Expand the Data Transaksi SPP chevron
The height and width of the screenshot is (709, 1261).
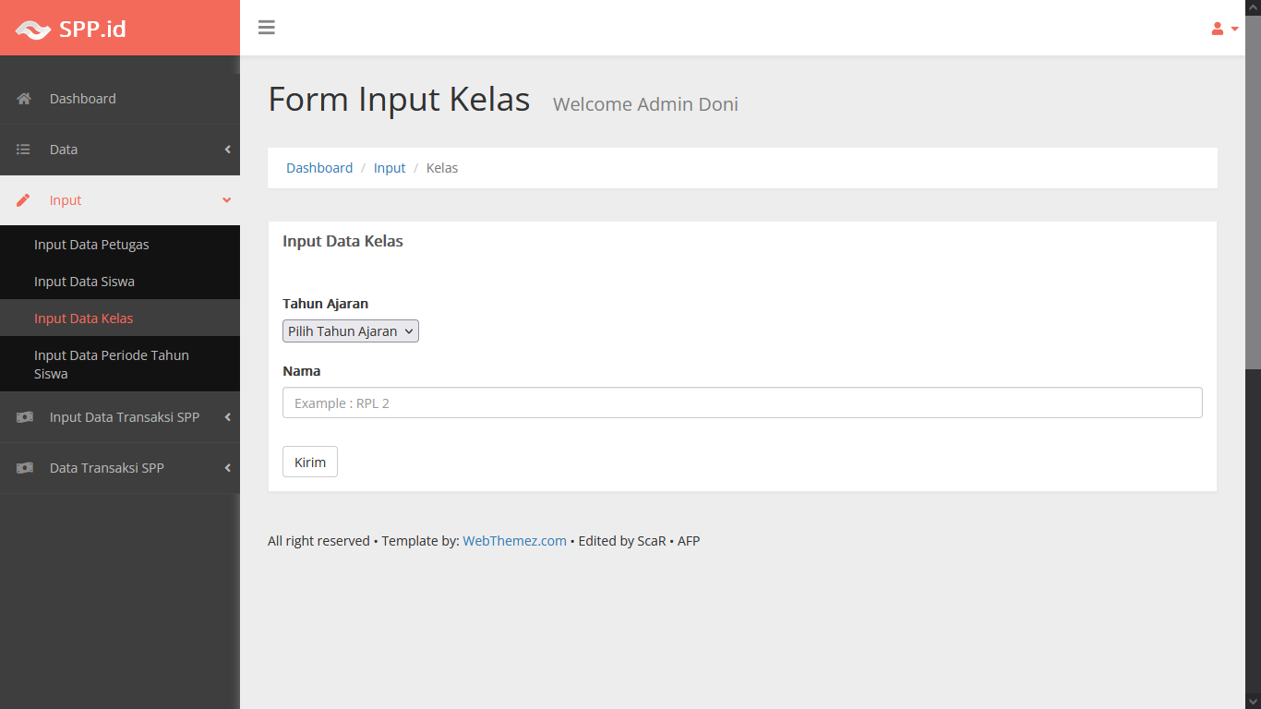(x=227, y=468)
